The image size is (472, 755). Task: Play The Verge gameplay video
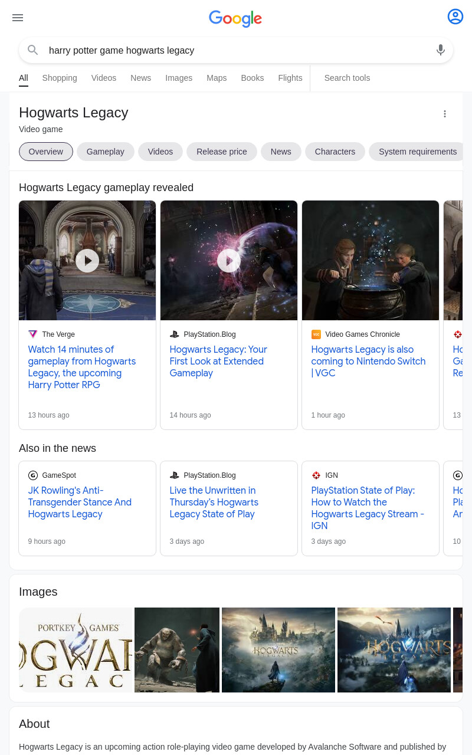(x=87, y=260)
